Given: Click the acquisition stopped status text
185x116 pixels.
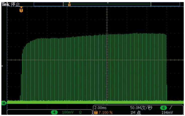Looking at the screenshot, I should tap(15, 5).
